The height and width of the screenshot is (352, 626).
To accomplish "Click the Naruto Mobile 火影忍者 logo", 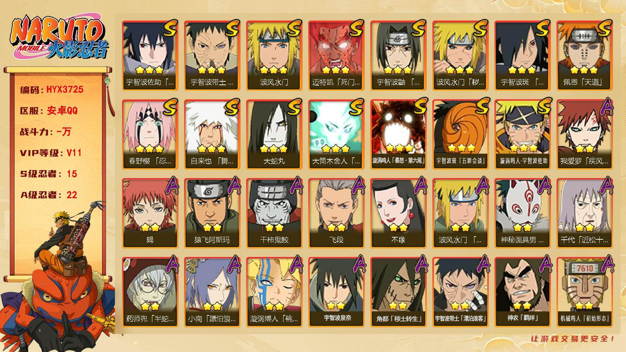I will (x=59, y=38).
